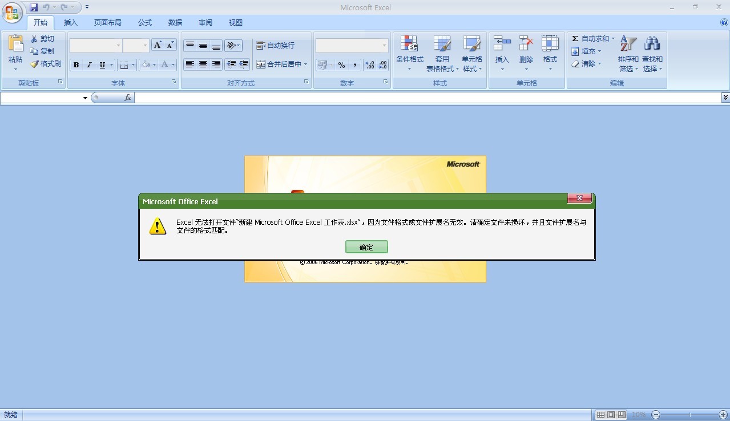Click zoom in plus on status bar

724,415
